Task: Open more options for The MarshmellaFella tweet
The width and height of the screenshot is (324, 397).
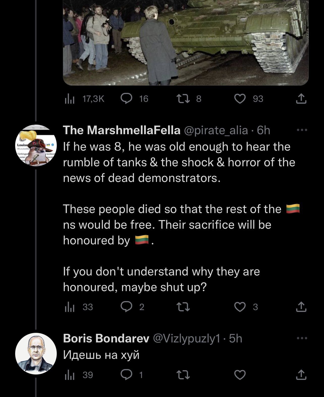Action: [x=302, y=130]
